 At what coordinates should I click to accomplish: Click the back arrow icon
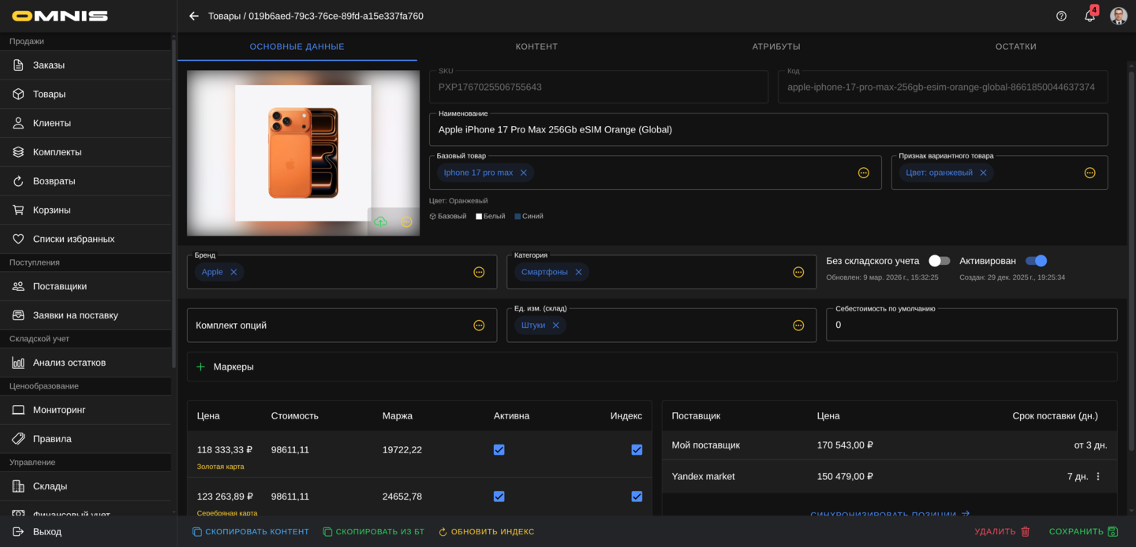click(x=194, y=16)
